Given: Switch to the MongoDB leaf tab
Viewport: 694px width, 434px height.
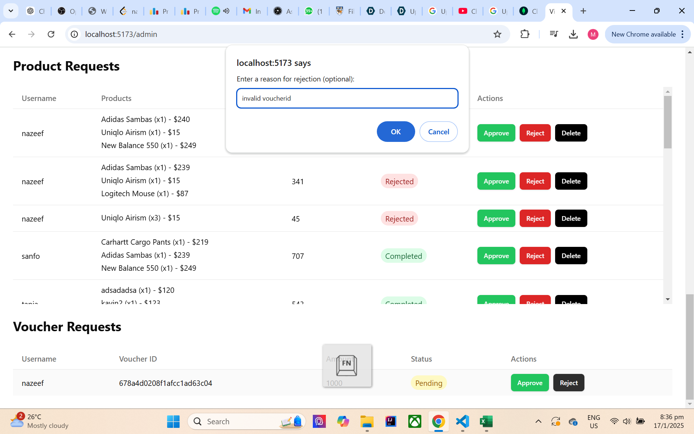Looking at the screenshot, I should pyautogui.click(x=528, y=11).
